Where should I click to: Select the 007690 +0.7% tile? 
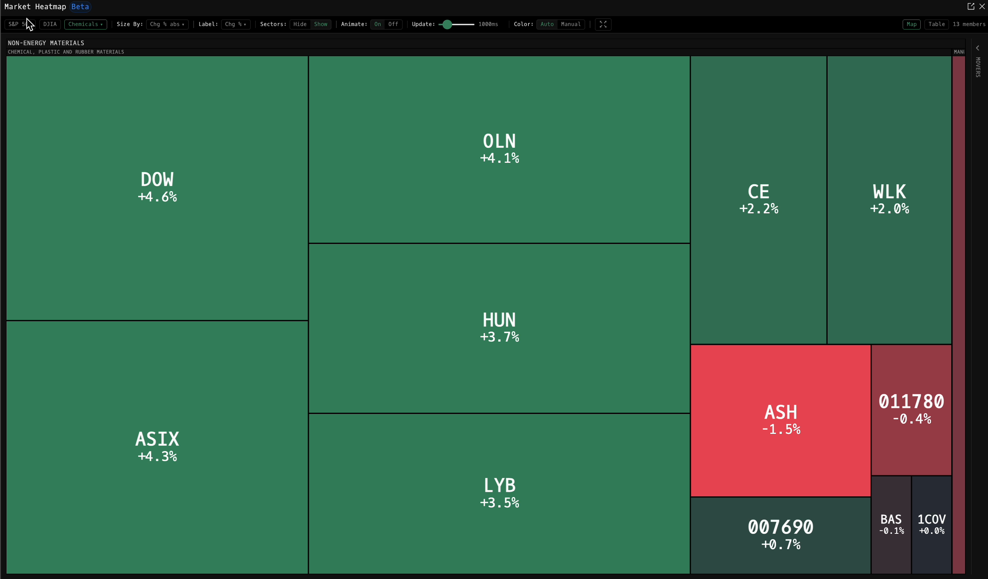coord(781,535)
